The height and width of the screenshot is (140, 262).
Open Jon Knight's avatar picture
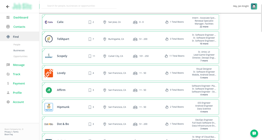[254, 6]
